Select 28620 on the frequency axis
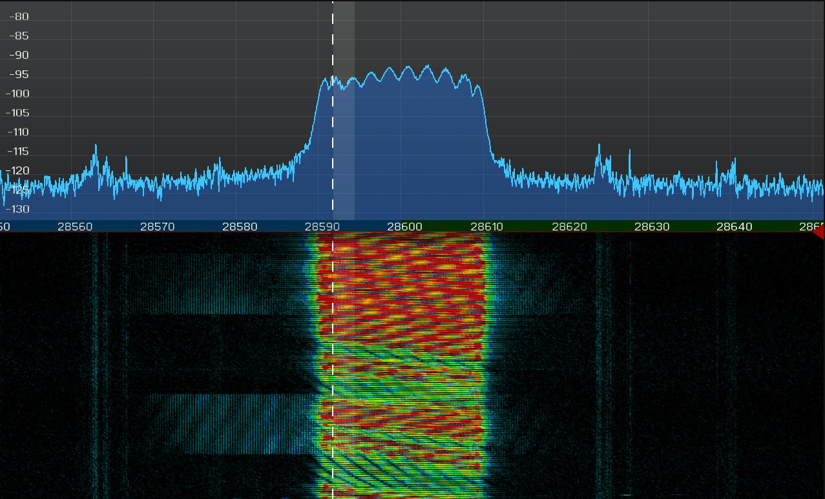Screen dimensions: 825x499 click(569, 227)
